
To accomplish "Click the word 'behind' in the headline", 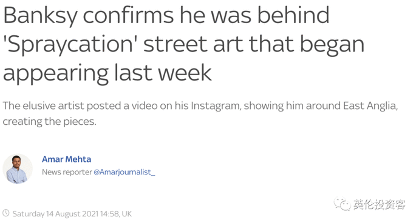I will pos(293,16).
